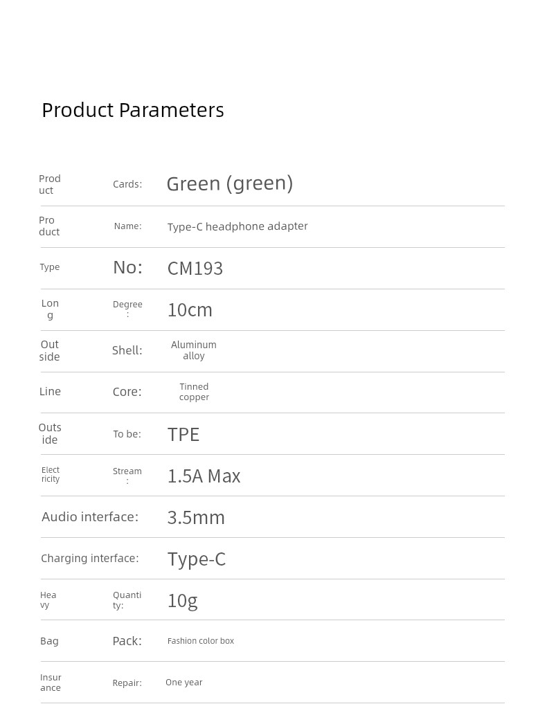Click the Pack: label
This screenshot has width=547, height=713.
pyautogui.click(x=127, y=641)
